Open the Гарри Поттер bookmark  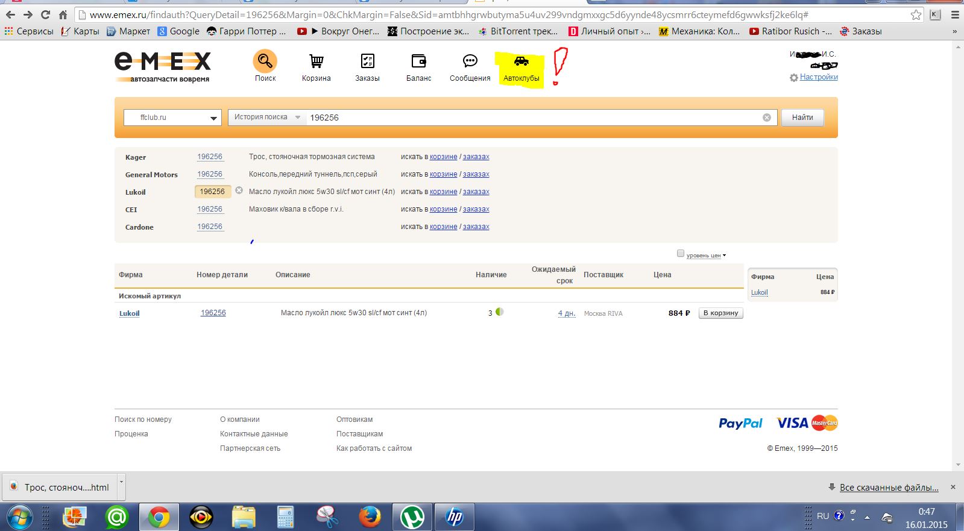(246, 31)
